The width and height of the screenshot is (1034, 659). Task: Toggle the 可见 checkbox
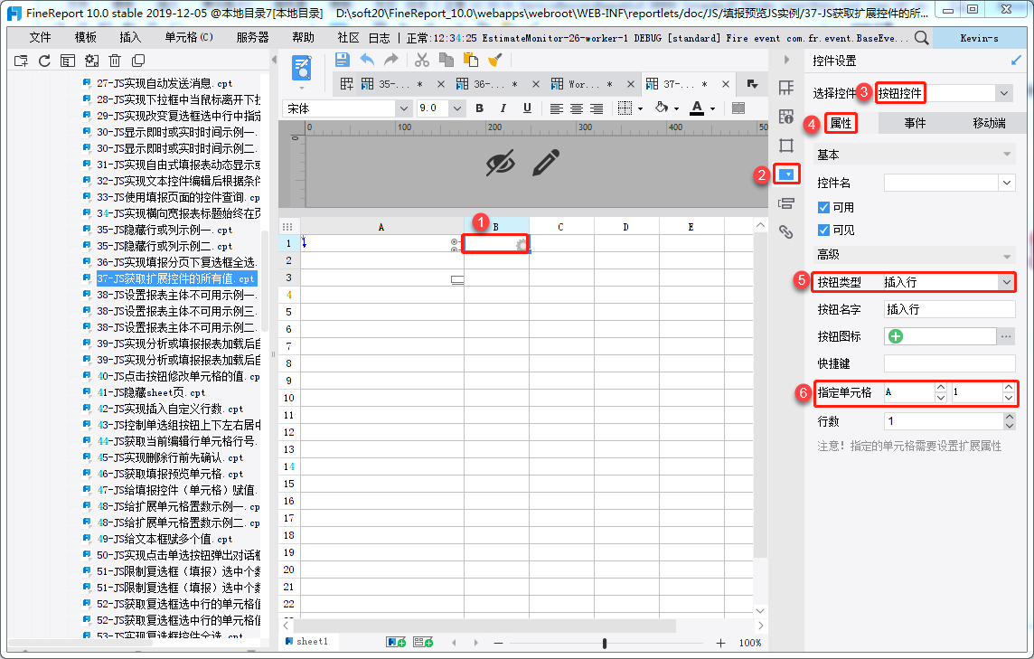point(823,230)
